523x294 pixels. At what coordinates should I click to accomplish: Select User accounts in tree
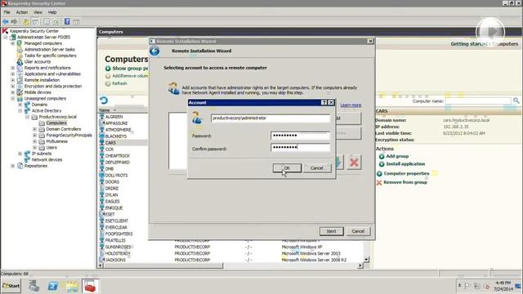38,62
